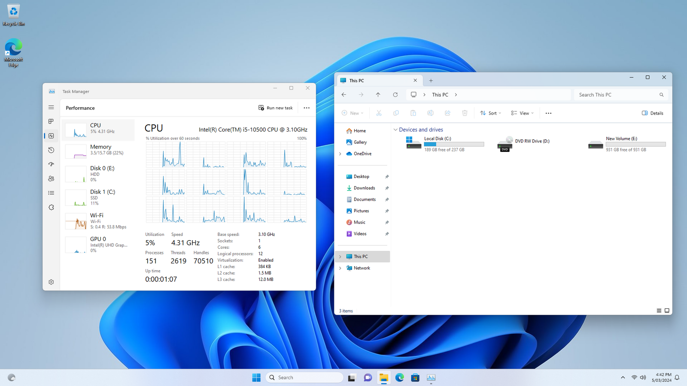
Task: Expand the Network tree node
Action: 340,268
